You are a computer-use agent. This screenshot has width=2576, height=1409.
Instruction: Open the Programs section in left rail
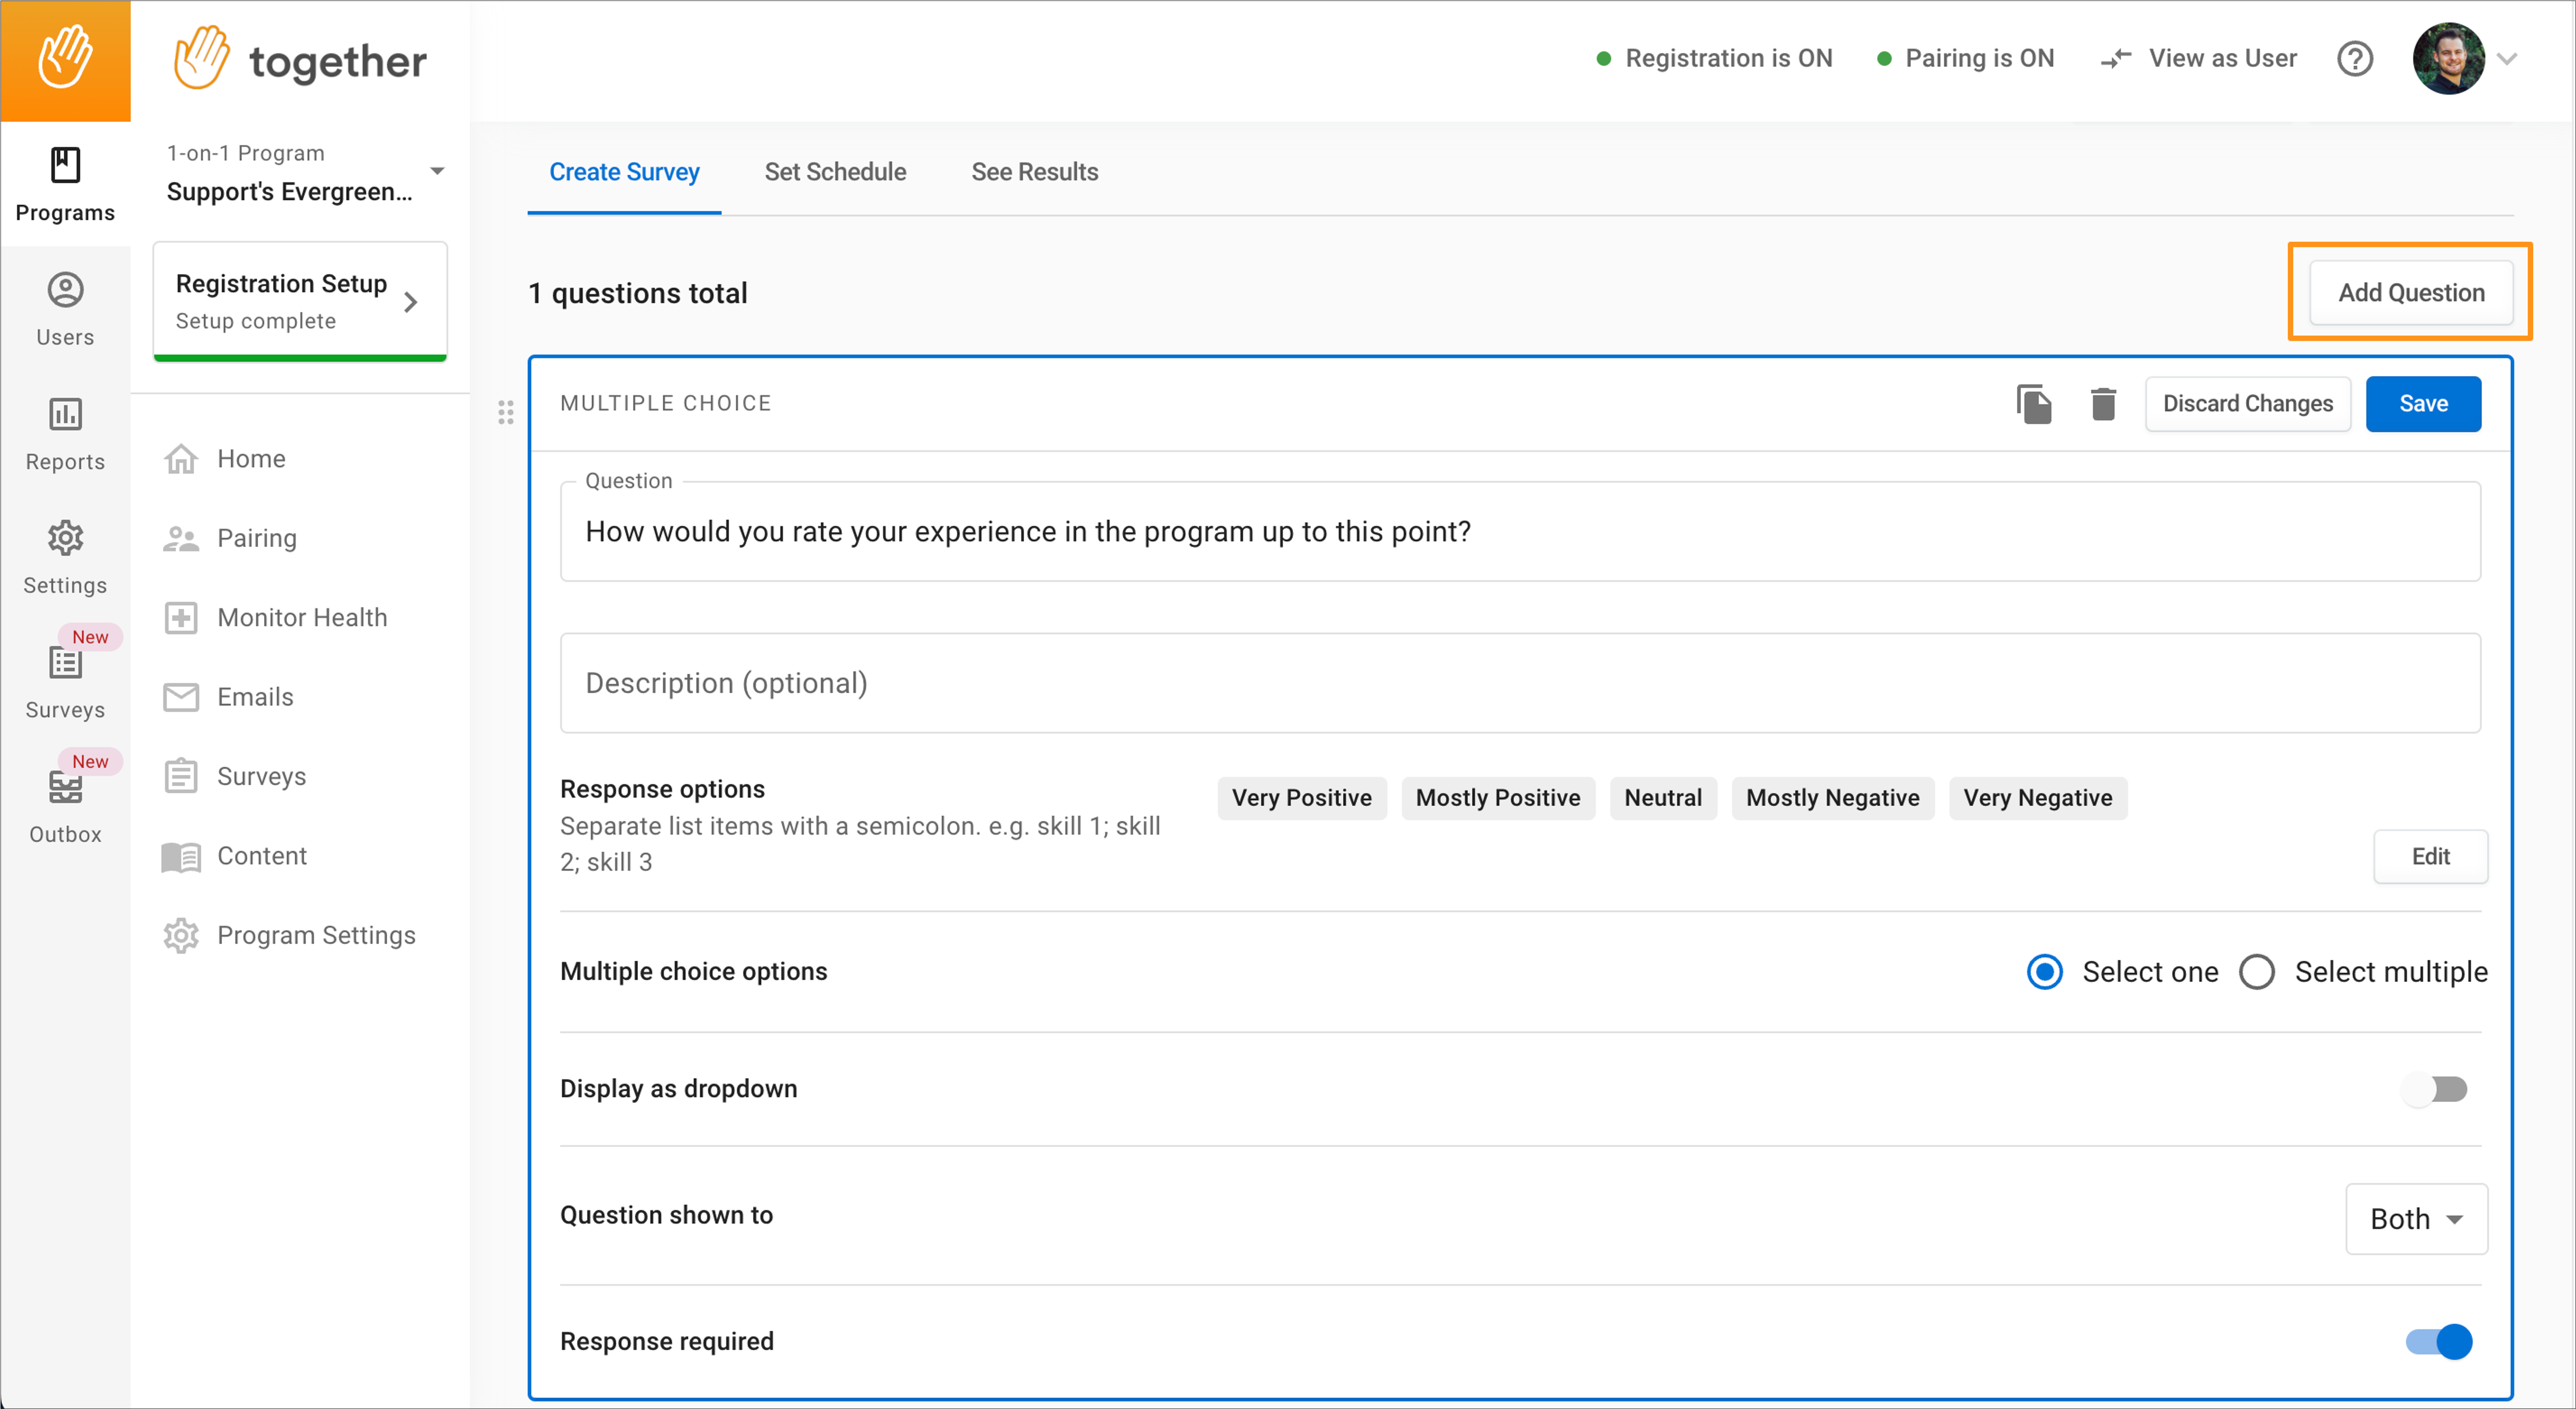point(65,185)
